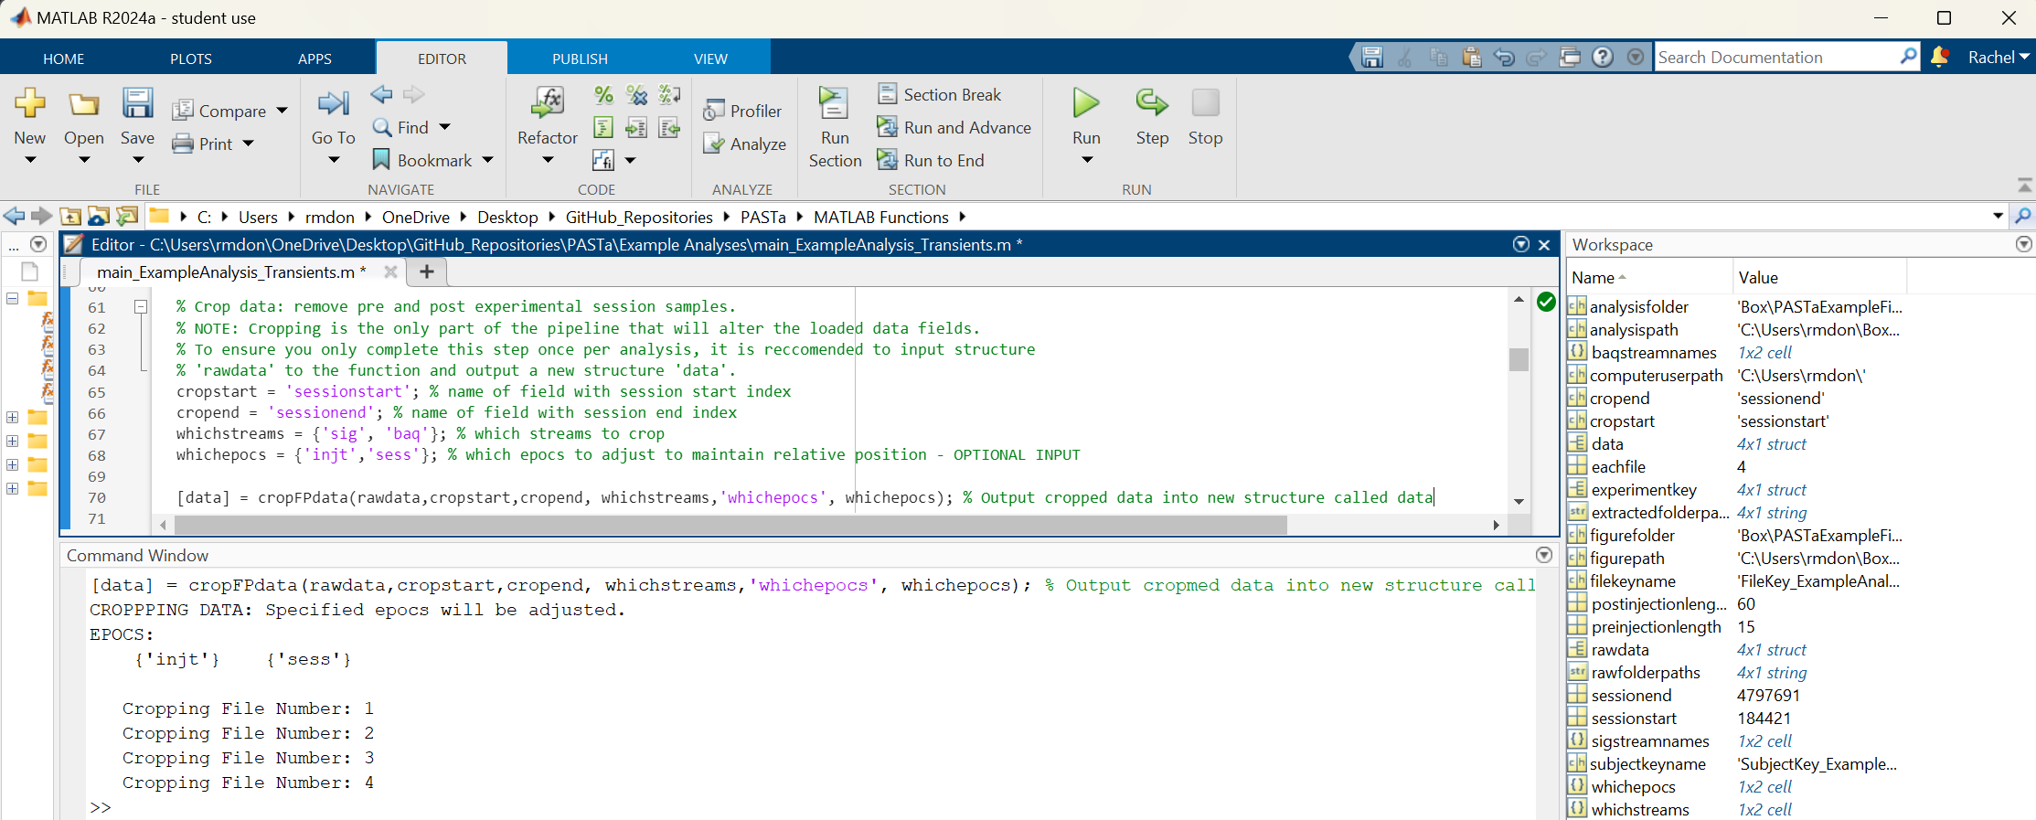Screen dimensions: 2036x820
Task: Click the Go To icon
Action: pos(333,103)
